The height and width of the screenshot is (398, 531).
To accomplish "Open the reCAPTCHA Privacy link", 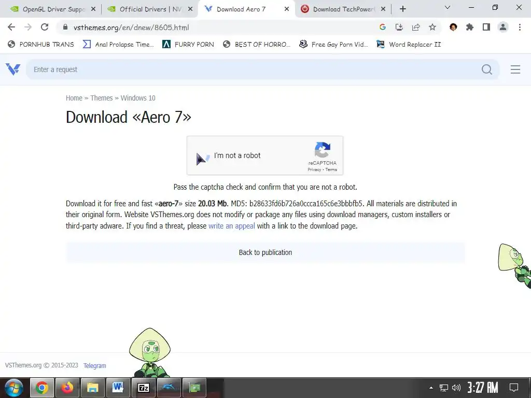I will point(314,169).
